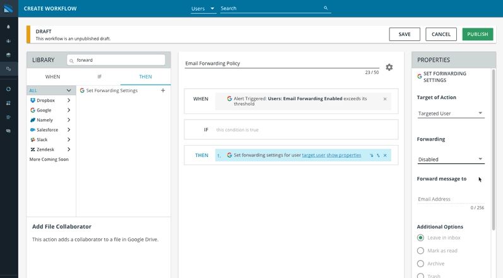Switch to the WHEN library tab
Image resolution: width=503 pixels, height=278 pixels.
pos(52,76)
